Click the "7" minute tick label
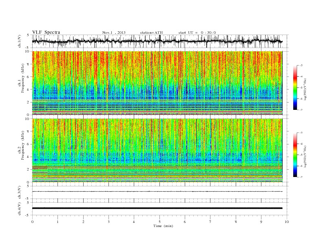323x249 pixels. click(x=210, y=222)
